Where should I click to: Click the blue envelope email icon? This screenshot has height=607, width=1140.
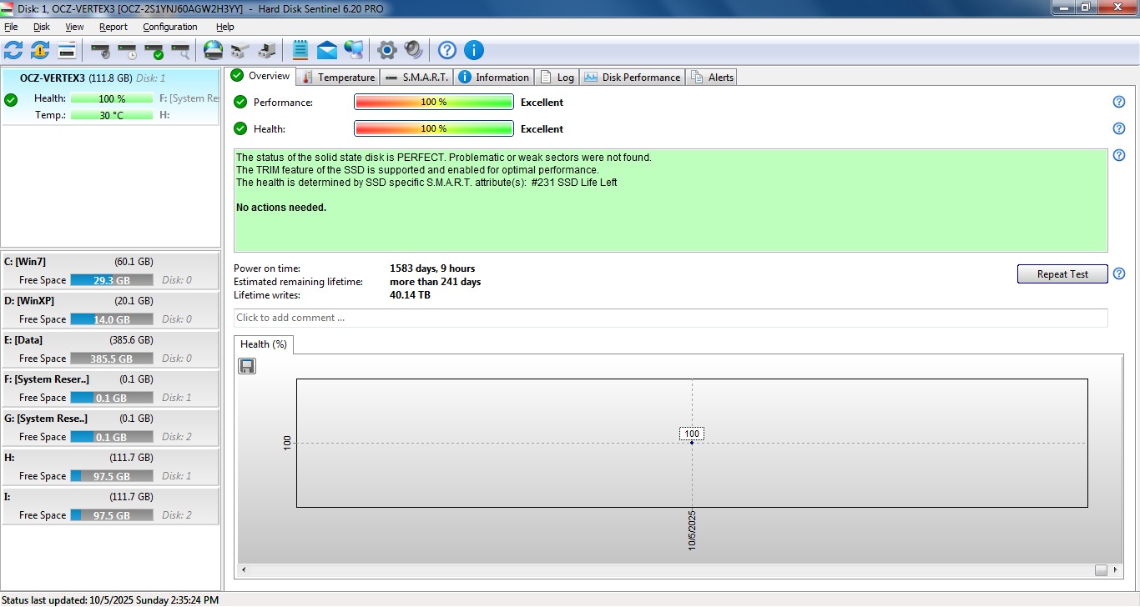[327, 50]
